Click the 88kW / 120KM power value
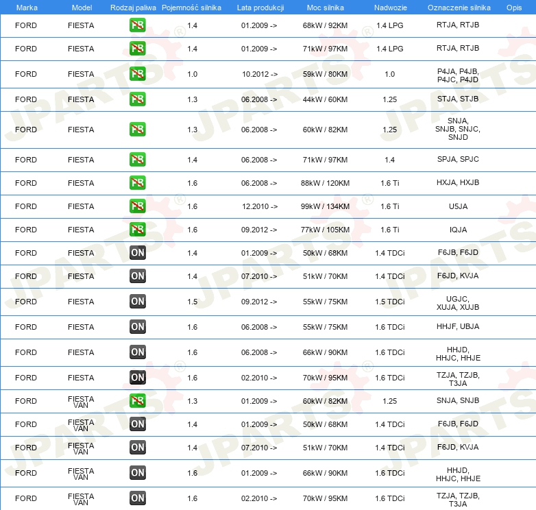 tap(325, 183)
